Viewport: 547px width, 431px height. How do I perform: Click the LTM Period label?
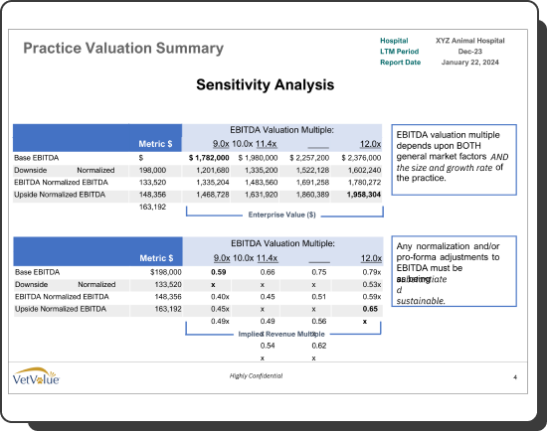(x=399, y=52)
